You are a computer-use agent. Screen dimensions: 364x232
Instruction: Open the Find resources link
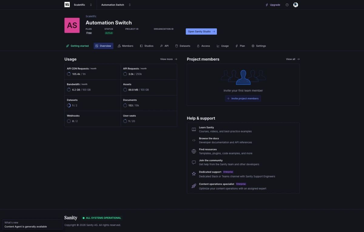tap(208, 149)
